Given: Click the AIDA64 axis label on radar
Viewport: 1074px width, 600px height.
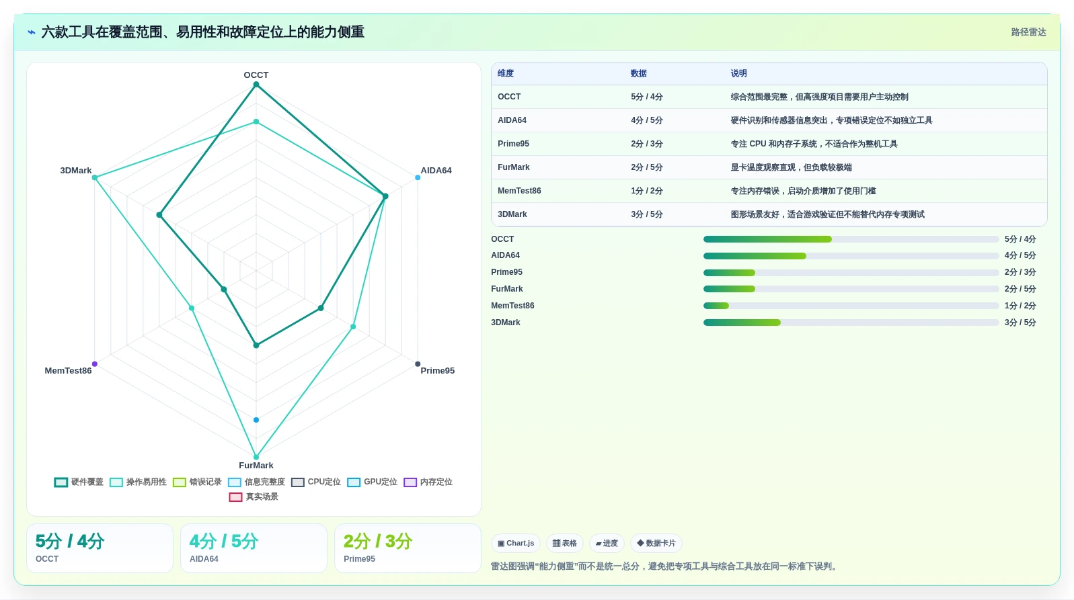Looking at the screenshot, I should point(436,171).
